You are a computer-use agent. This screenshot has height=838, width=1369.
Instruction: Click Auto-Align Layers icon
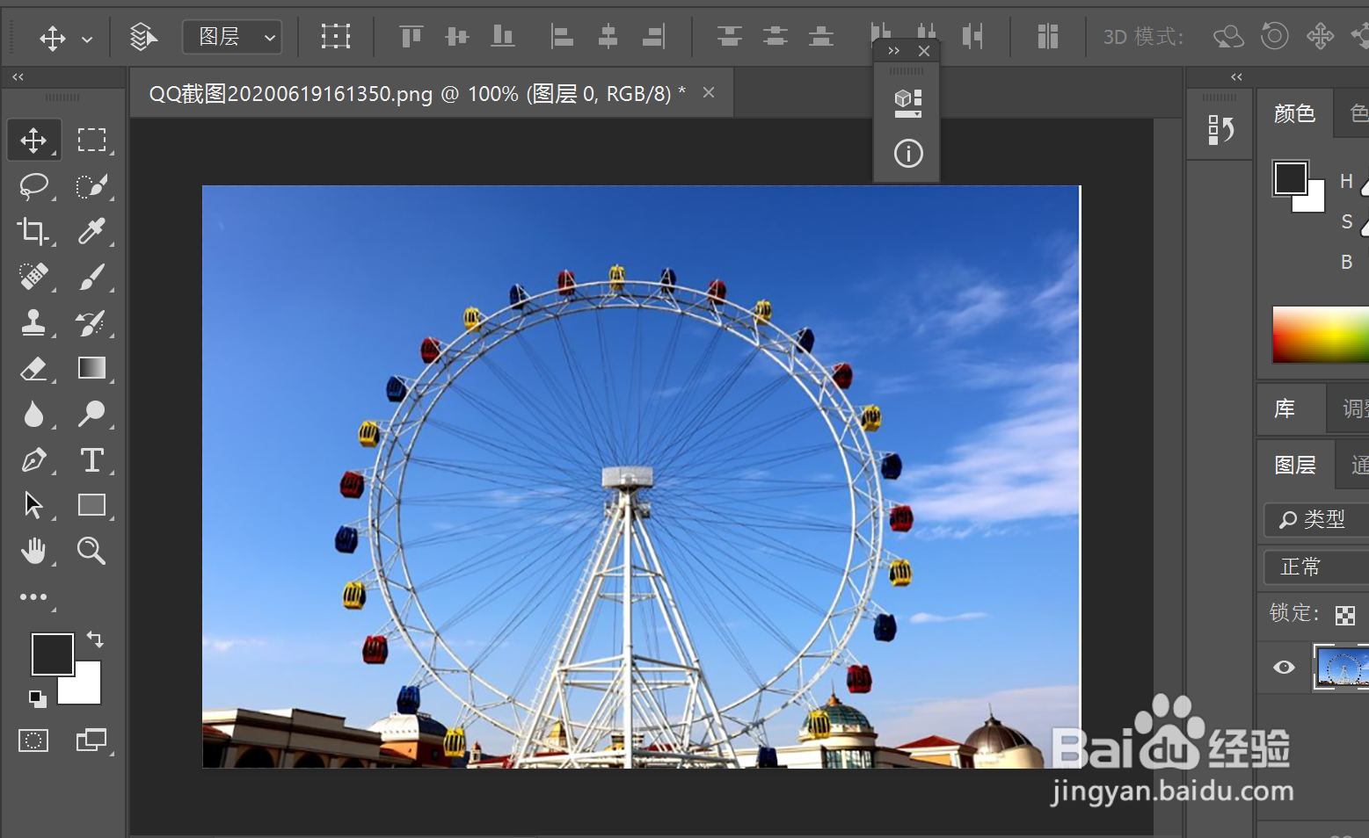(x=1047, y=37)
